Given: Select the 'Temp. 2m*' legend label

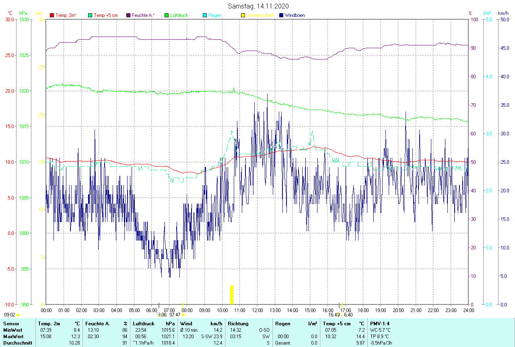Looking at the screenshot, I should tap(66, 15).
